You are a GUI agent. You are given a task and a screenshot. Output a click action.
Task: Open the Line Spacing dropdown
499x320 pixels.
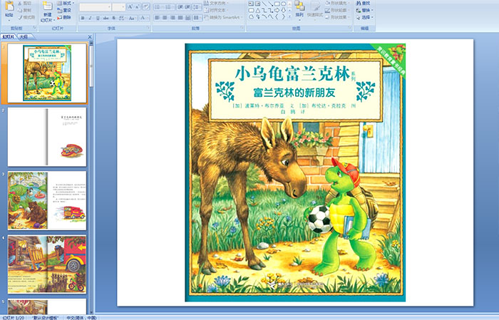(197, 7)
